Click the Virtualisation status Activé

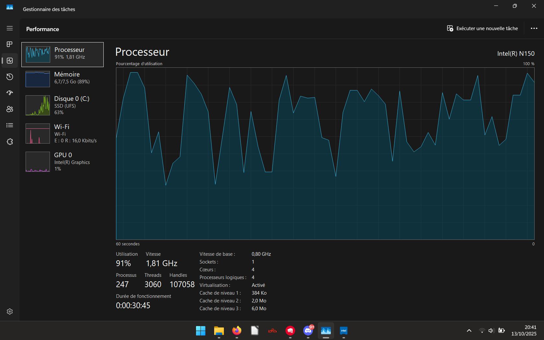coord(258,285)
